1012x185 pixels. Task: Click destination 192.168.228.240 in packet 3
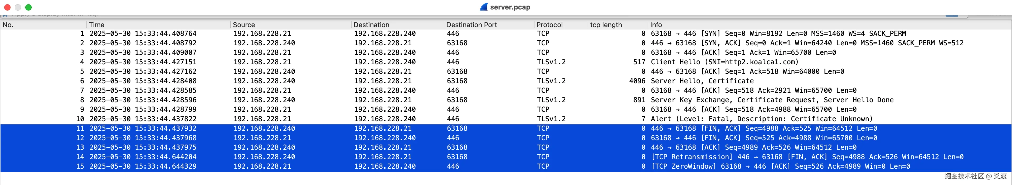point(385,53)
